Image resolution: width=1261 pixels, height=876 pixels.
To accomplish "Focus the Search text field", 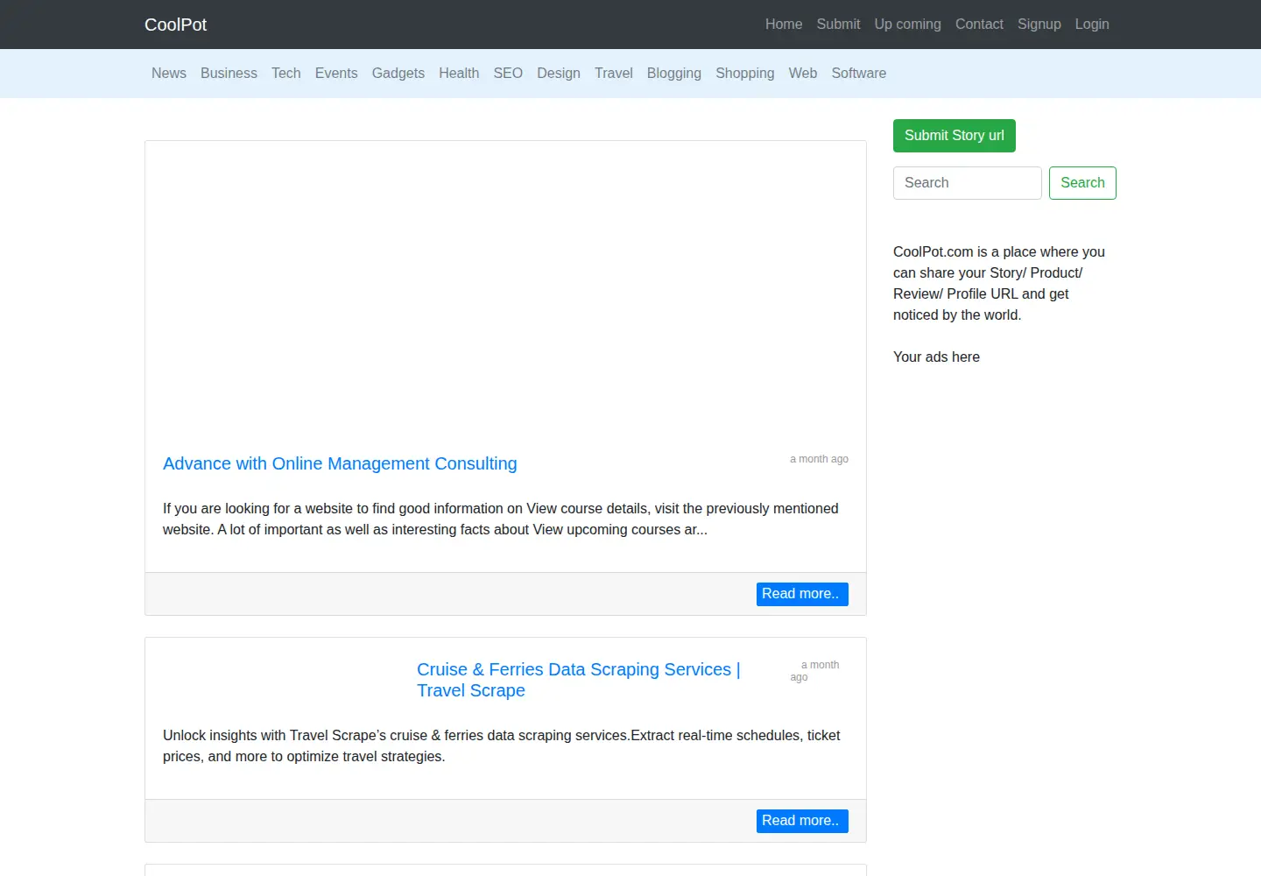I will pos(968,183).
